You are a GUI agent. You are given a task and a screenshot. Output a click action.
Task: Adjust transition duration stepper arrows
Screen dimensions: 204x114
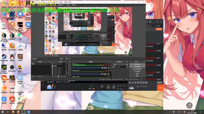127,67
